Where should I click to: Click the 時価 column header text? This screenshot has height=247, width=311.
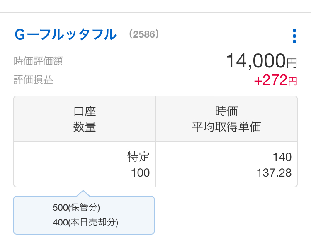(226, 111)
